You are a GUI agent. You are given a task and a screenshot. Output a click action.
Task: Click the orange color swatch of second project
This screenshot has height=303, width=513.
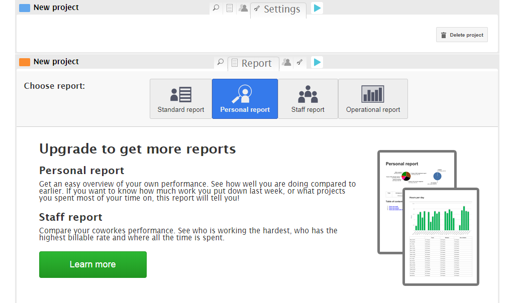pos(25,62)
